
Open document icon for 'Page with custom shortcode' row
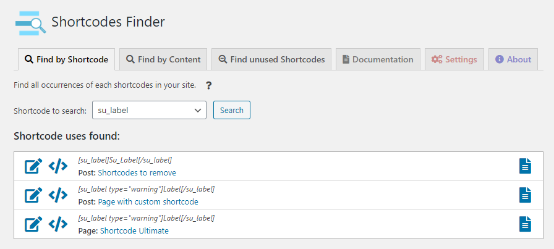(x=524, y=195)
